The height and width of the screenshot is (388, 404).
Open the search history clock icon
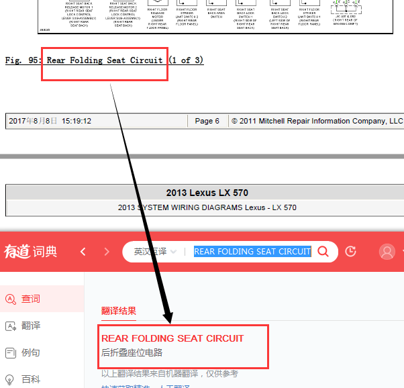coord(350,251)
